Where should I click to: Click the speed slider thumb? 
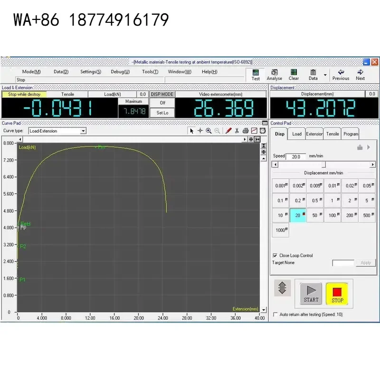coord(323,164)
